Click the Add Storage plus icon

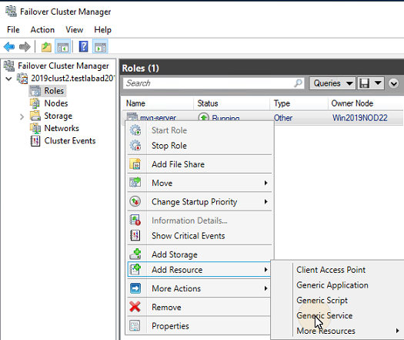135,254
